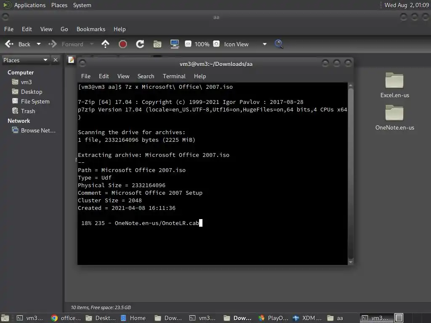The image size is (431, 323).
Task: Open terminal Edit menu
Action: (x=104, y=76)
